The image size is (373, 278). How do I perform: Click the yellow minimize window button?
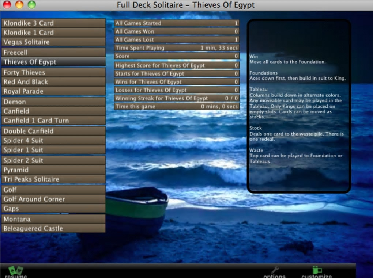19,4
